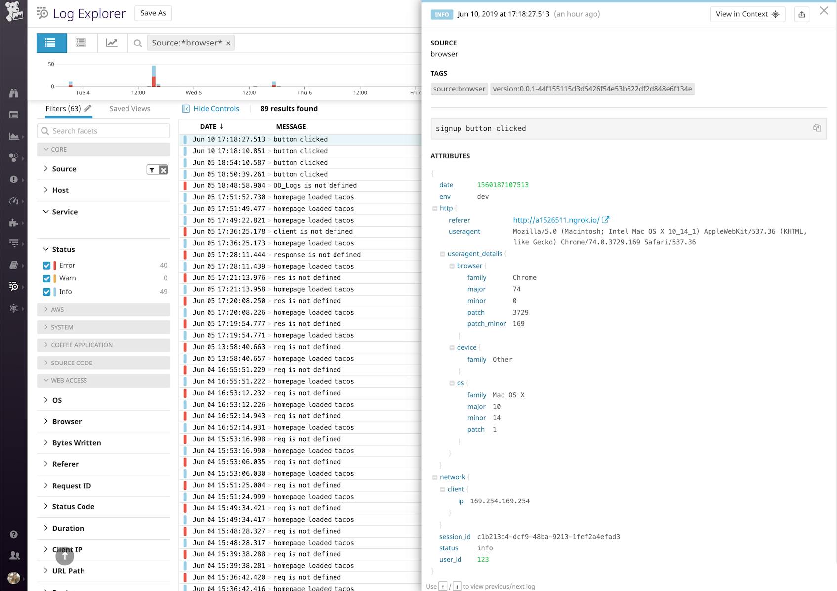
Task: Click the copy message icon
Action: [817, 128]
